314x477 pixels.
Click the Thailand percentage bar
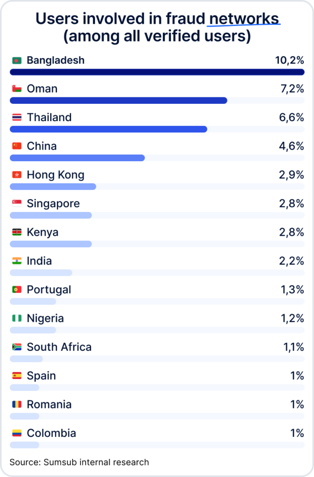click(108, 129)
